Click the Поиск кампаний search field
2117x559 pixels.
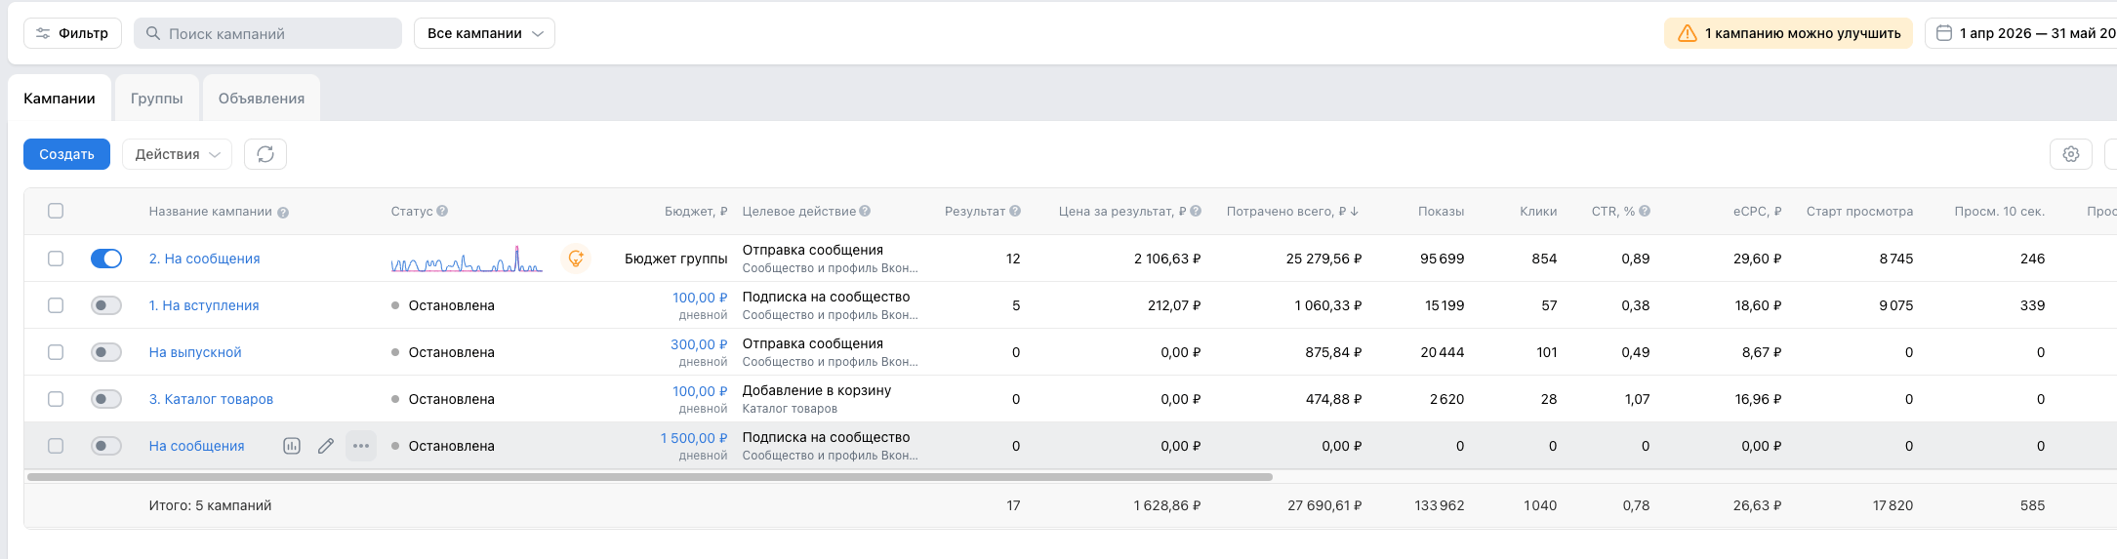267,33
